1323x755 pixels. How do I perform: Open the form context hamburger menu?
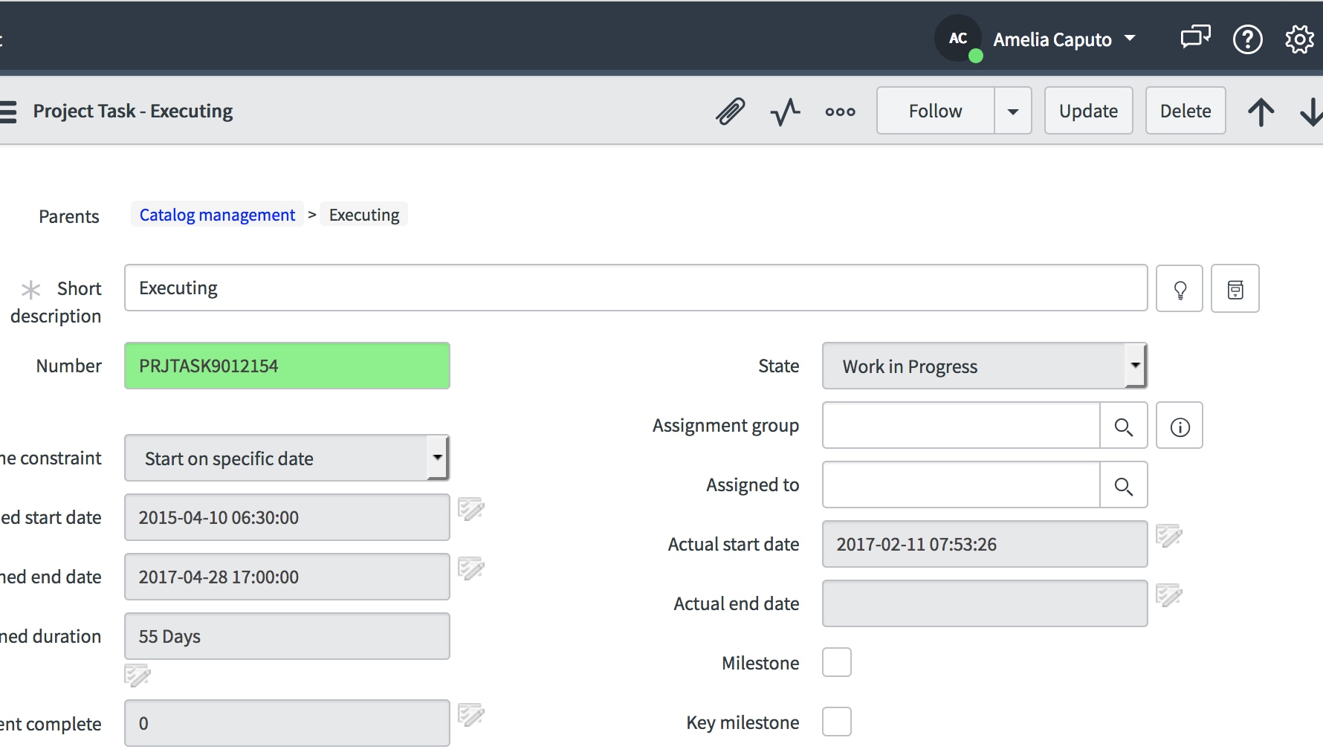(x=8, y=111)
